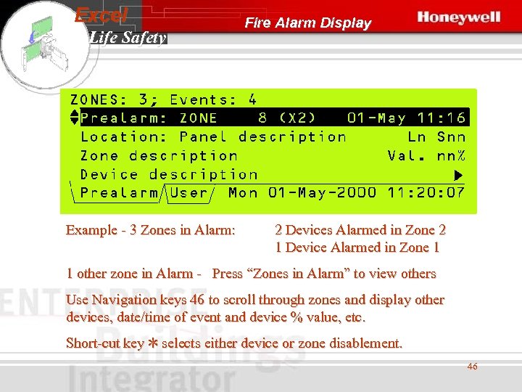Click the slide page number 46
Screen dimensions: 522x392
[473, 367]
